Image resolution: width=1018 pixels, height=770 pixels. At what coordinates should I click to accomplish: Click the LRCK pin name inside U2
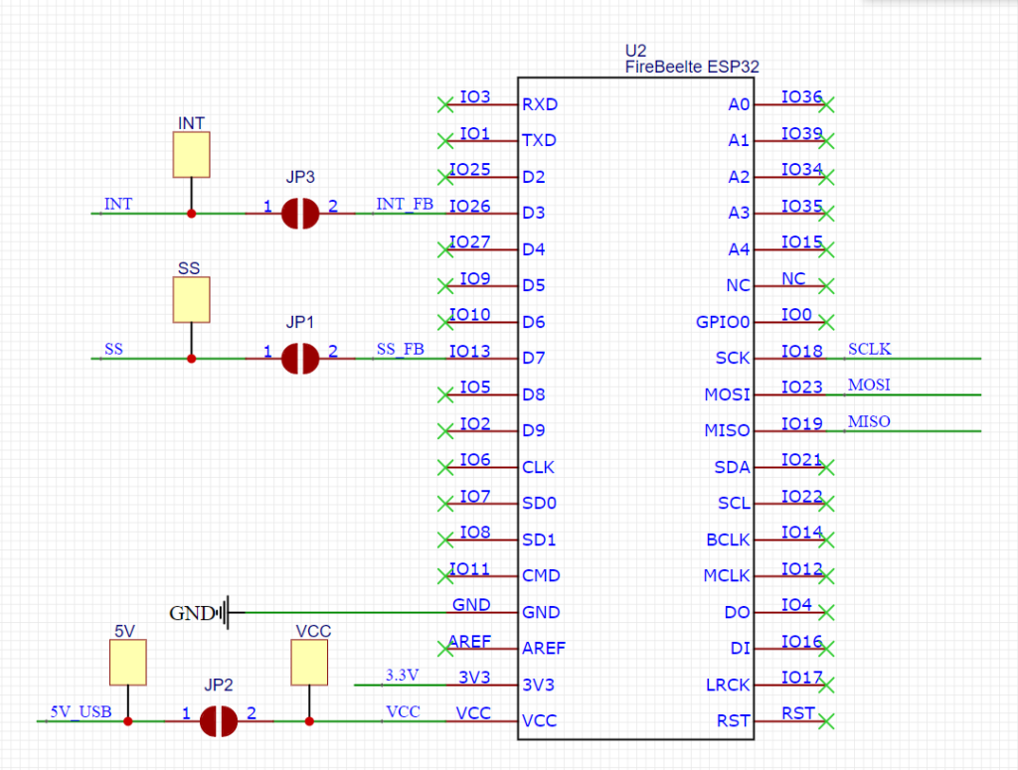728,685
